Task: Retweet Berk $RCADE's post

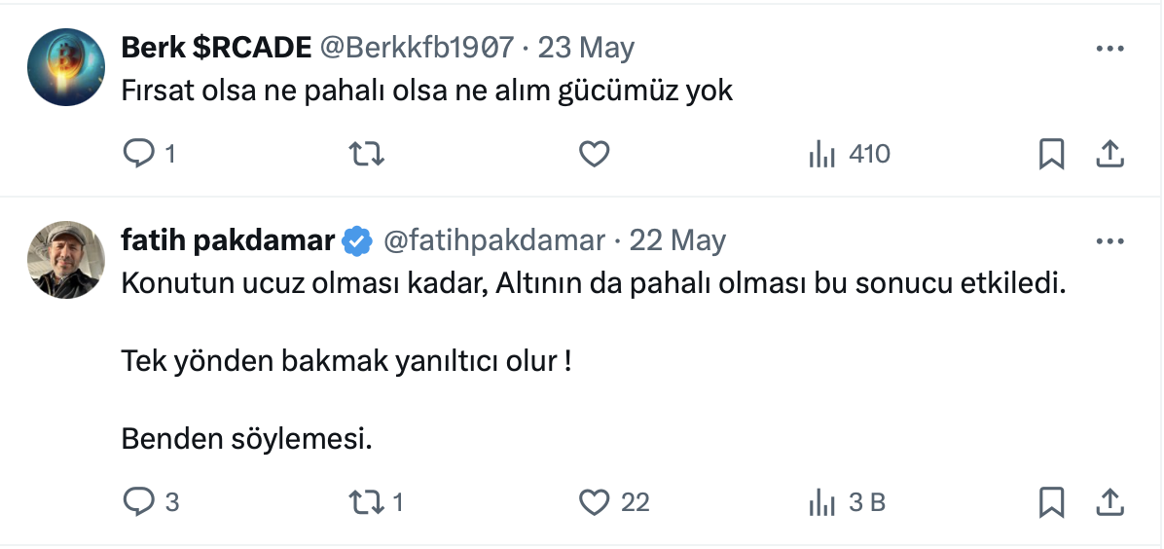Action: pos(366,154)
